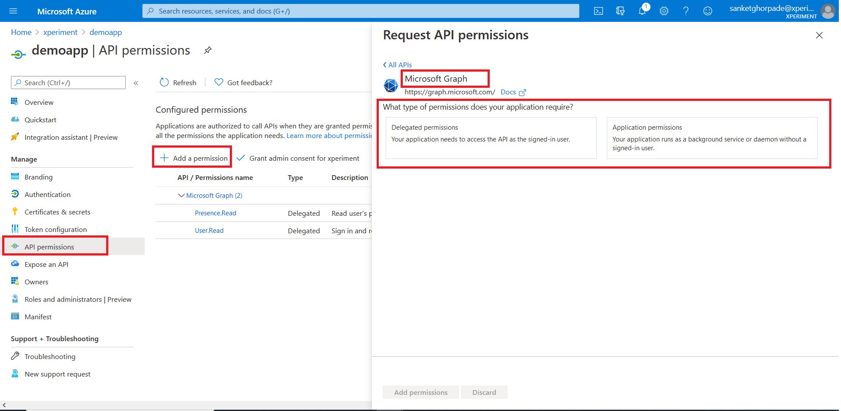Viewport: 841px width, 411px height.
Task: Open the notifications bell
Action: (642, 11)
